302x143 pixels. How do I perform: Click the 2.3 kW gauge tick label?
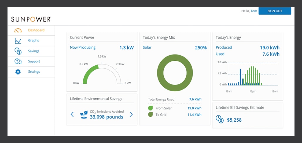(x=120, y=64)
